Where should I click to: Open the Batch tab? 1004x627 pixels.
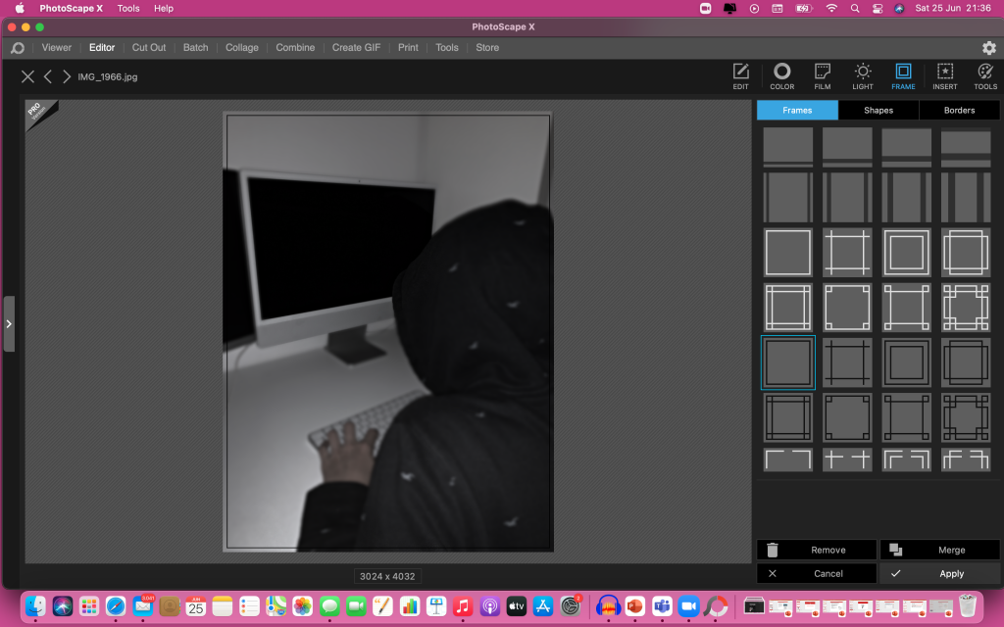(x=195, y=47)
